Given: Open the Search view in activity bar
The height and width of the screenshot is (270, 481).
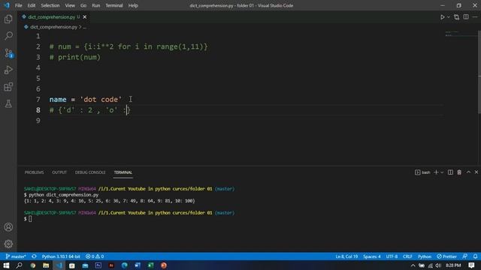Looking at the screenshot, I should coord(8,36).
